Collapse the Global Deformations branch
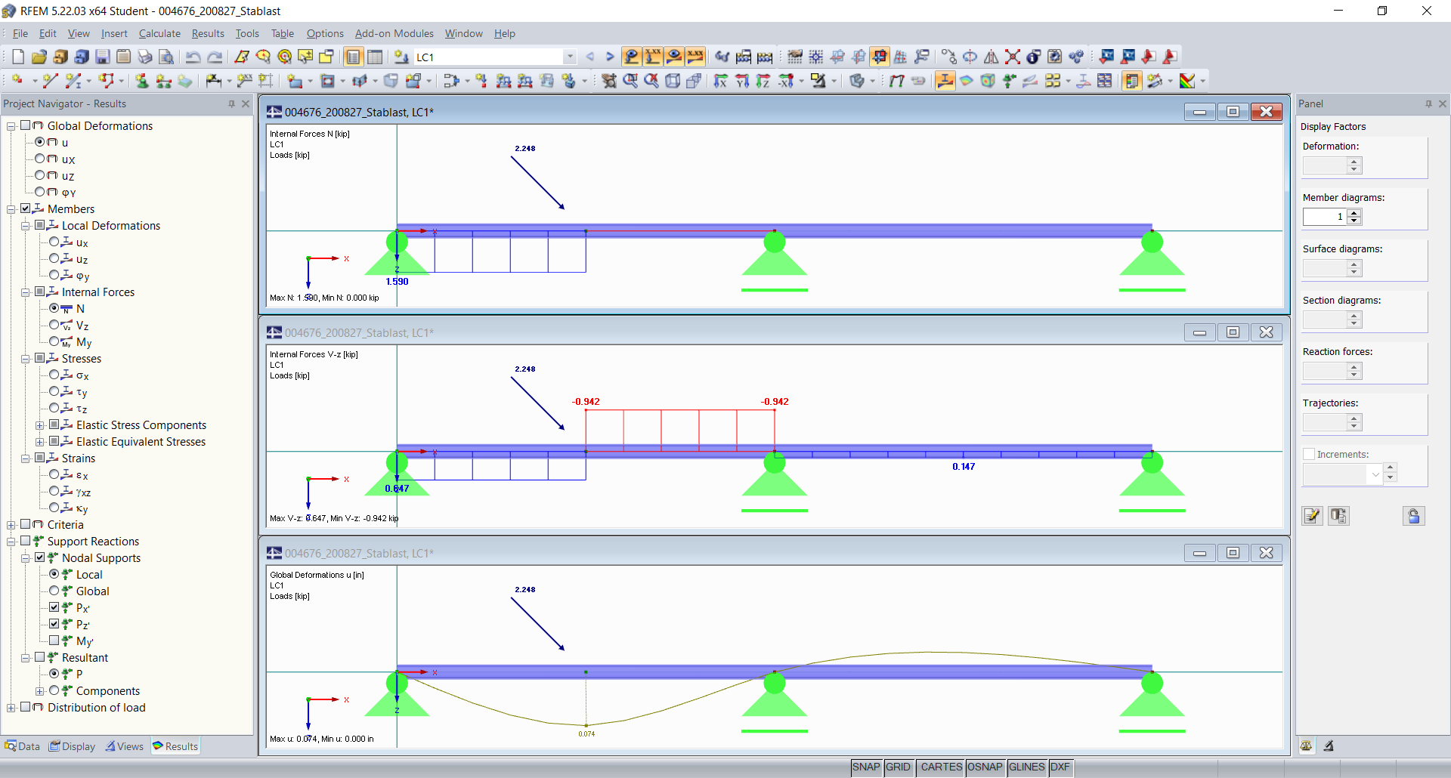 (x=11, y=125)
